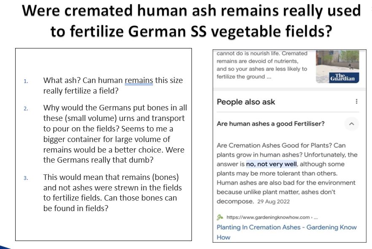
Task: Click the 29 Aug 2022 date stamp
Action: tap(274, 202)
